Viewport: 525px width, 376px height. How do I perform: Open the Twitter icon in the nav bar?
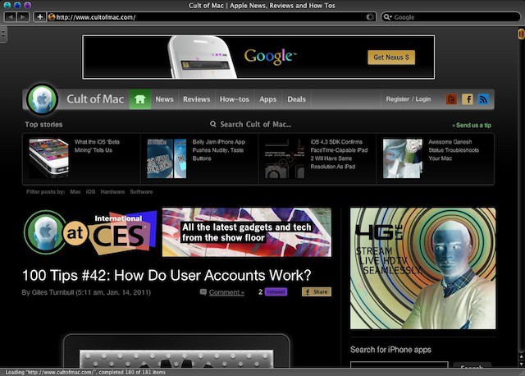451,99
